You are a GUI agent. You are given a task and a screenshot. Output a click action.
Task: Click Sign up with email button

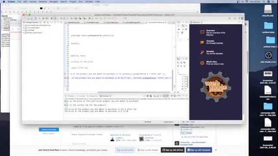coord(125,150)
